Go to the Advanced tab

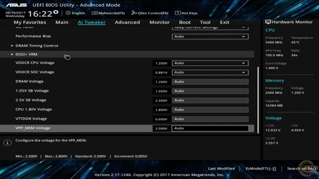[128, 22]
